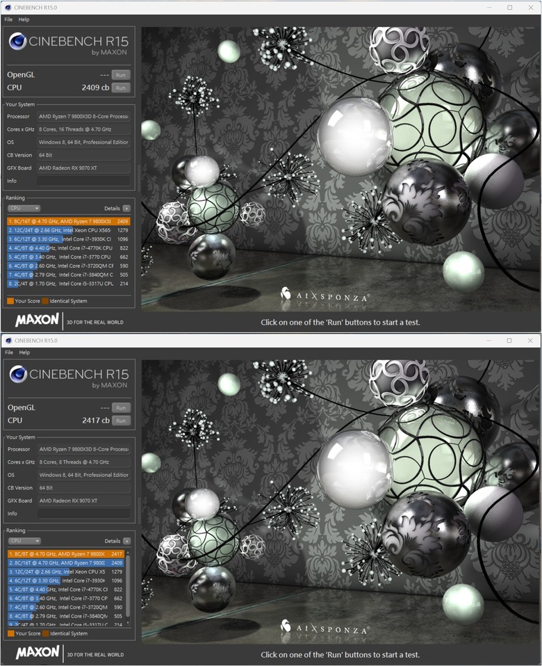Click Details arrow button in the 2417 cb window
Viewport: 542px width, 666px height.
pyautogui.click(x=127, y=541)
